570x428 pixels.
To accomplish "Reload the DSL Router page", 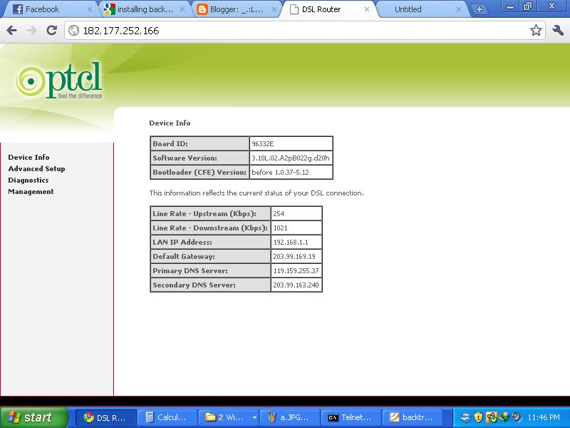I will [x=51, y=31].
